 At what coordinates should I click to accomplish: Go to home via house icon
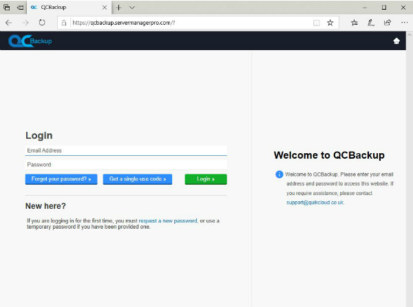click(x=396, y=41)
